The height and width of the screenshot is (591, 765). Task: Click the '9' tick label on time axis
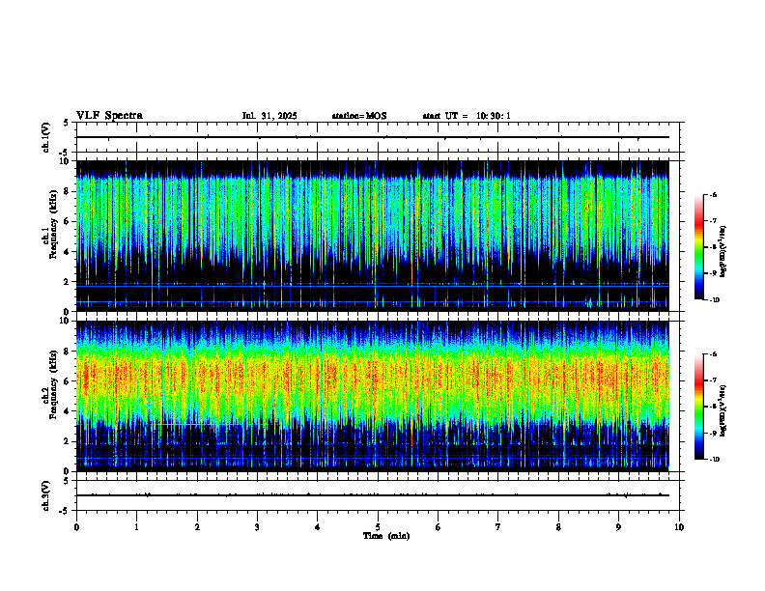coord(618,527)
